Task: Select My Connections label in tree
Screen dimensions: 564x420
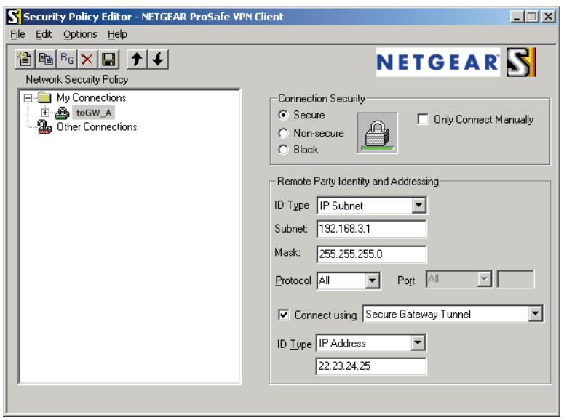Action: [92, 97]
